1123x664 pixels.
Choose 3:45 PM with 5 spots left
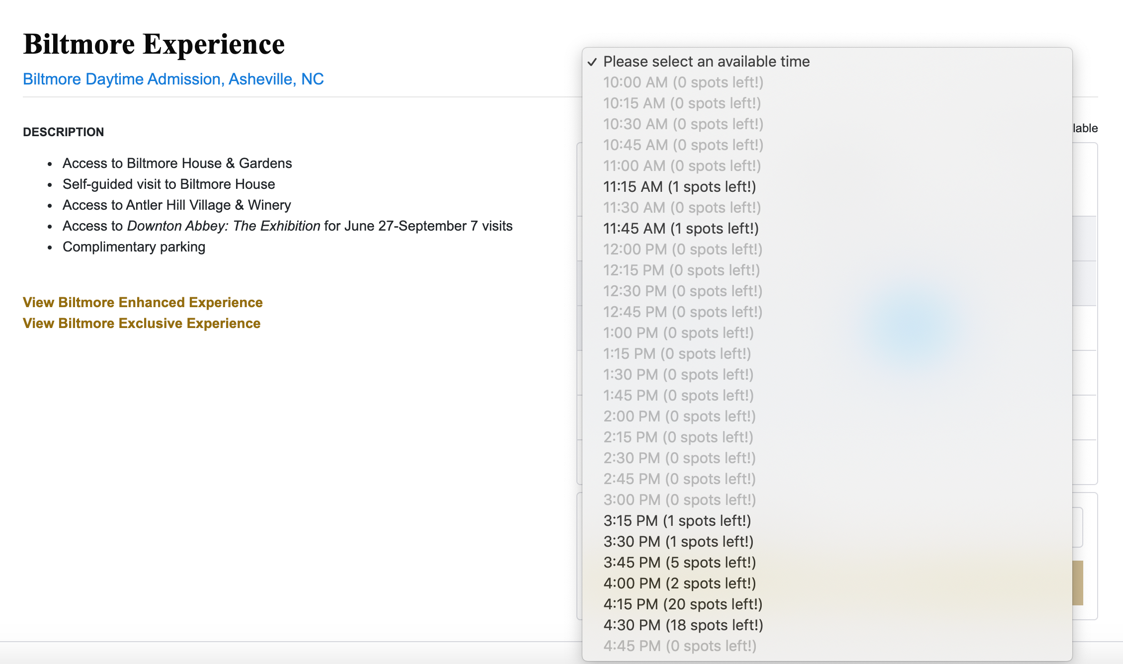[x=679, y=563]
